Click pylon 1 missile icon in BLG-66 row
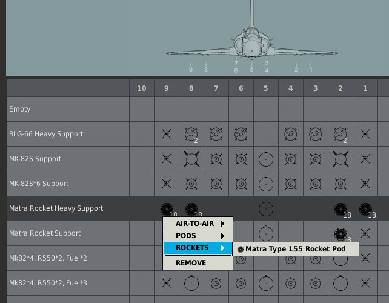The height and width of the screenshot is (303, 389). tap(365, 134)
